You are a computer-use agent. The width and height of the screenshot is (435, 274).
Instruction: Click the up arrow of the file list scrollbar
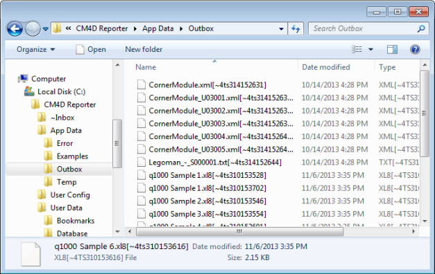coord(425,65)
